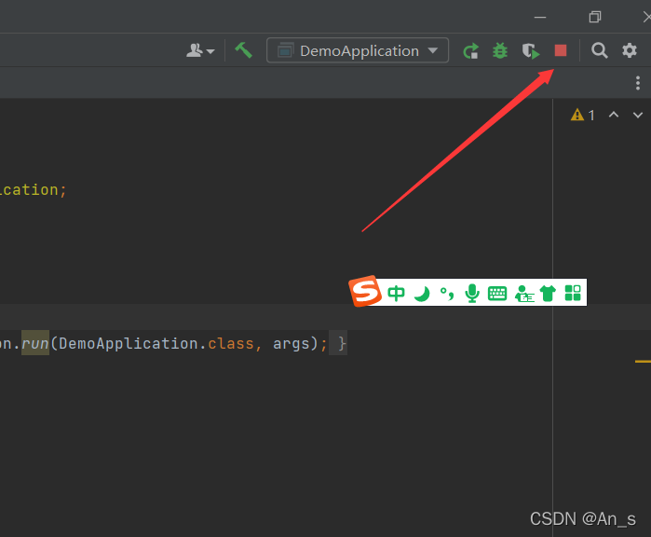Click the Sogou account person icon
Image resolution: width=651 pixels, height=537 pixels.
[524, 294]
